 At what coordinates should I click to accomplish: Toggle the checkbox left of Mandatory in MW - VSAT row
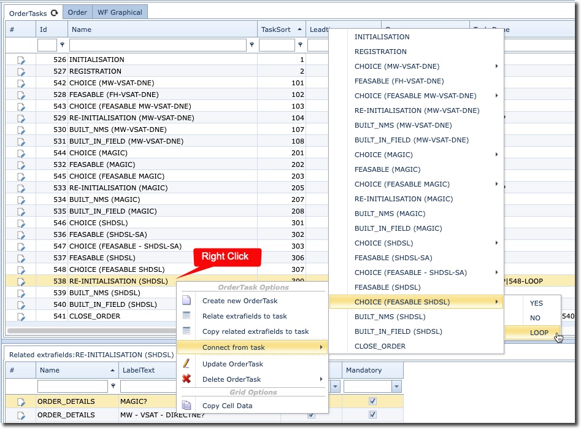(x=311, y=415)
